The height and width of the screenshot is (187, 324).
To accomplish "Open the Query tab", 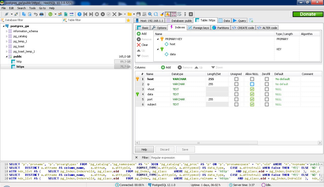I will pos(239,21).
